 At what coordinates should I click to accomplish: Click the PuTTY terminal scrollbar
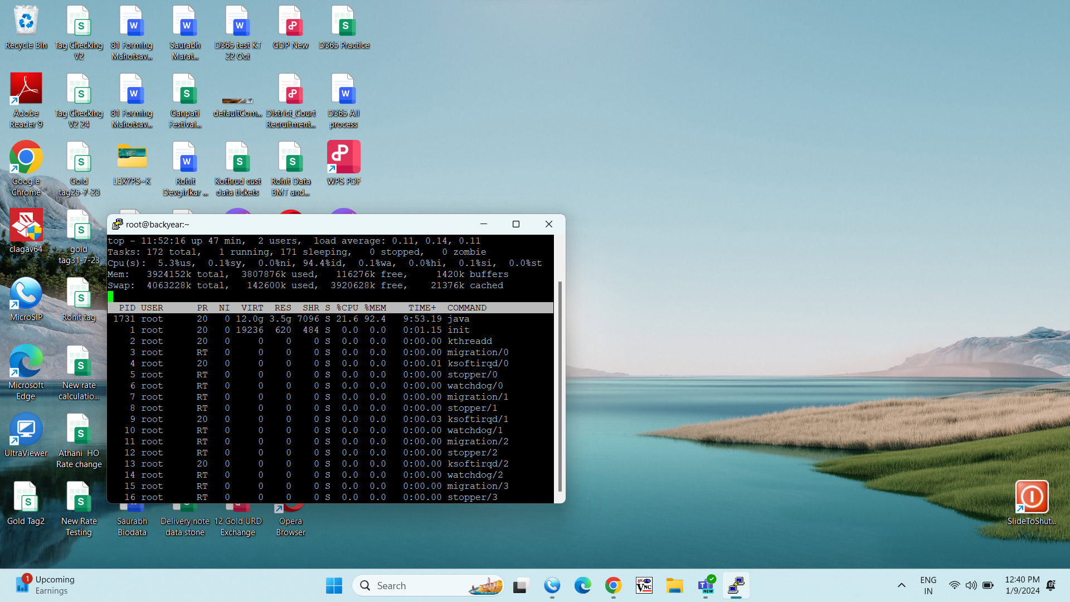point(560,386)
